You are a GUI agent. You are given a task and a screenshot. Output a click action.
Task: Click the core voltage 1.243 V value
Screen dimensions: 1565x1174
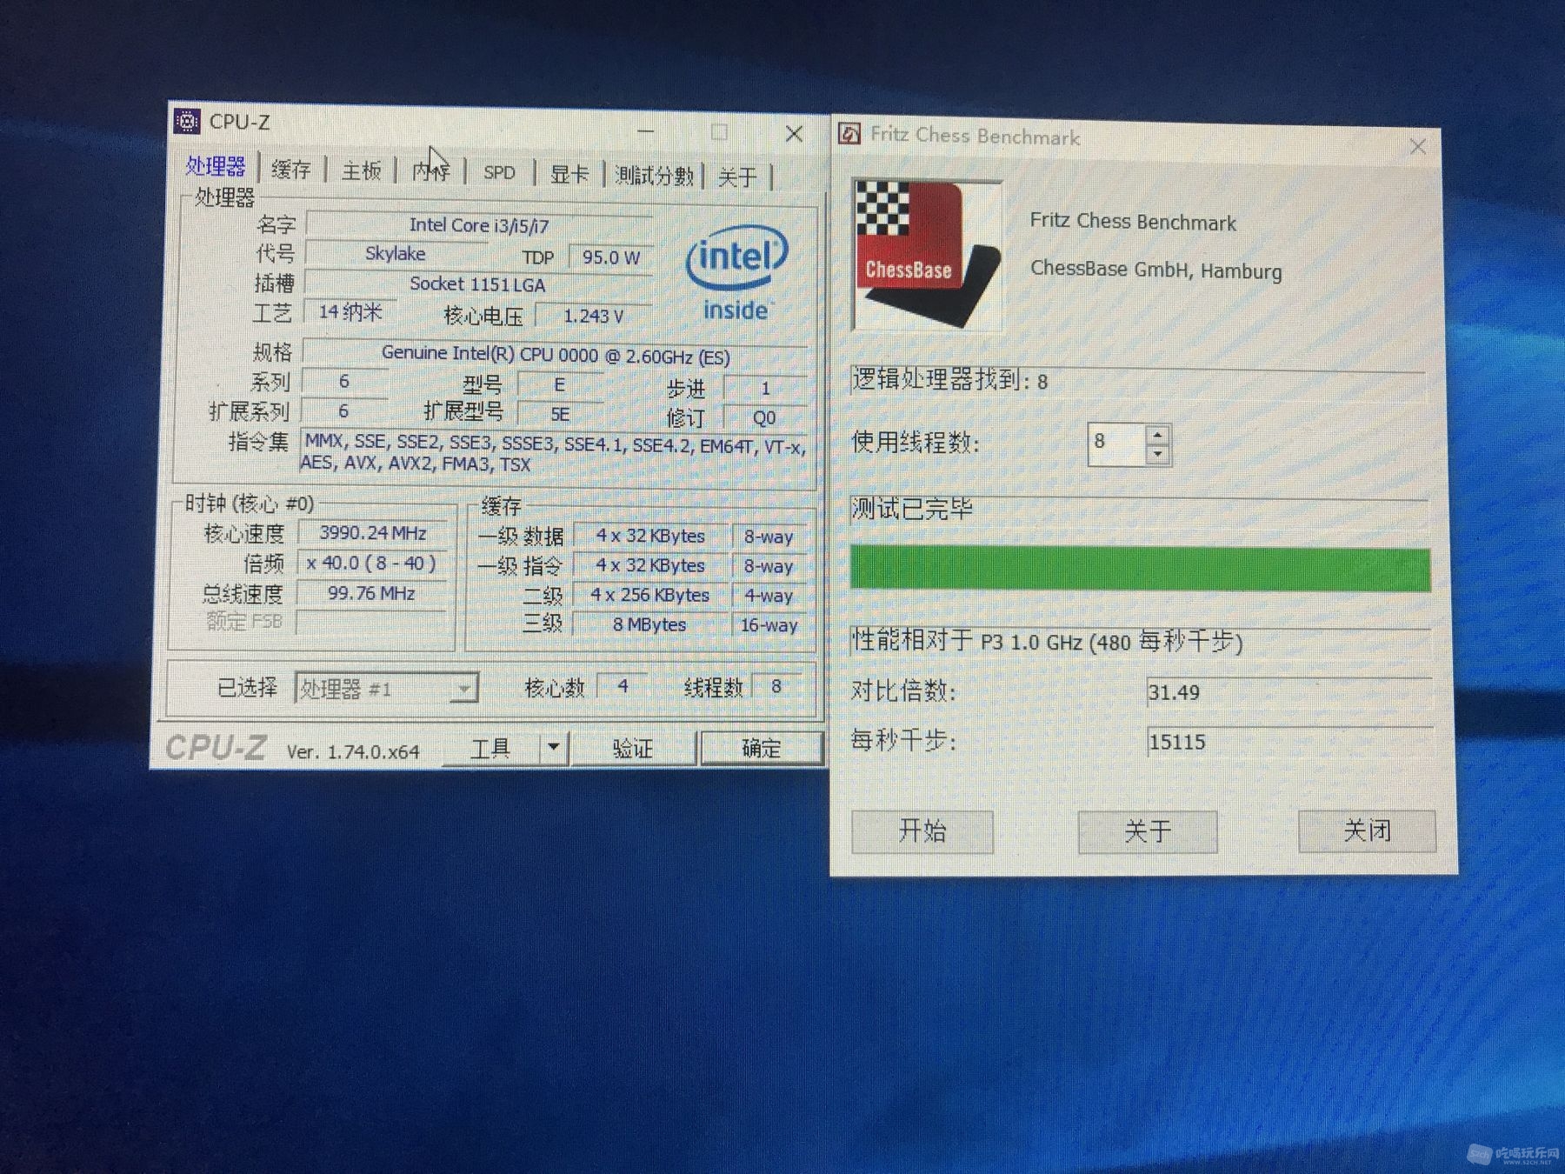(594, 316)
